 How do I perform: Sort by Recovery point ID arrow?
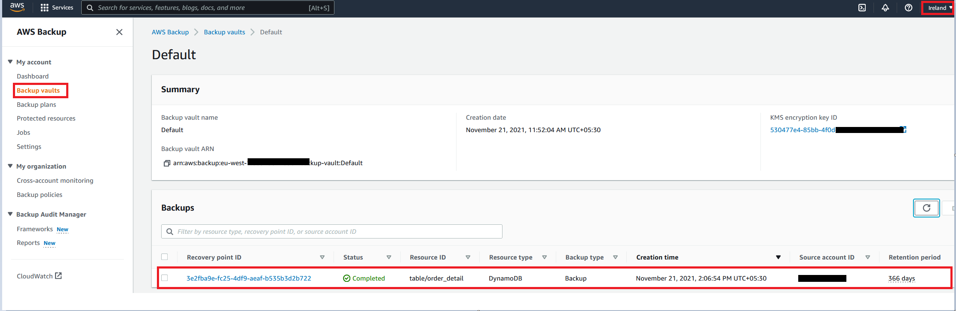(322, 257)
